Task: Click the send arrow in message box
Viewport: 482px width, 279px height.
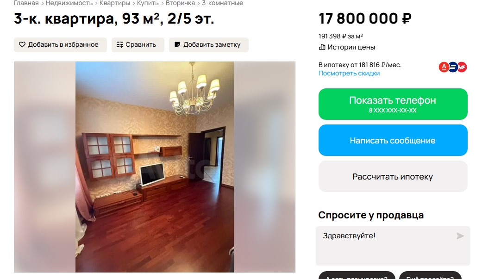Action: point(460,236)
